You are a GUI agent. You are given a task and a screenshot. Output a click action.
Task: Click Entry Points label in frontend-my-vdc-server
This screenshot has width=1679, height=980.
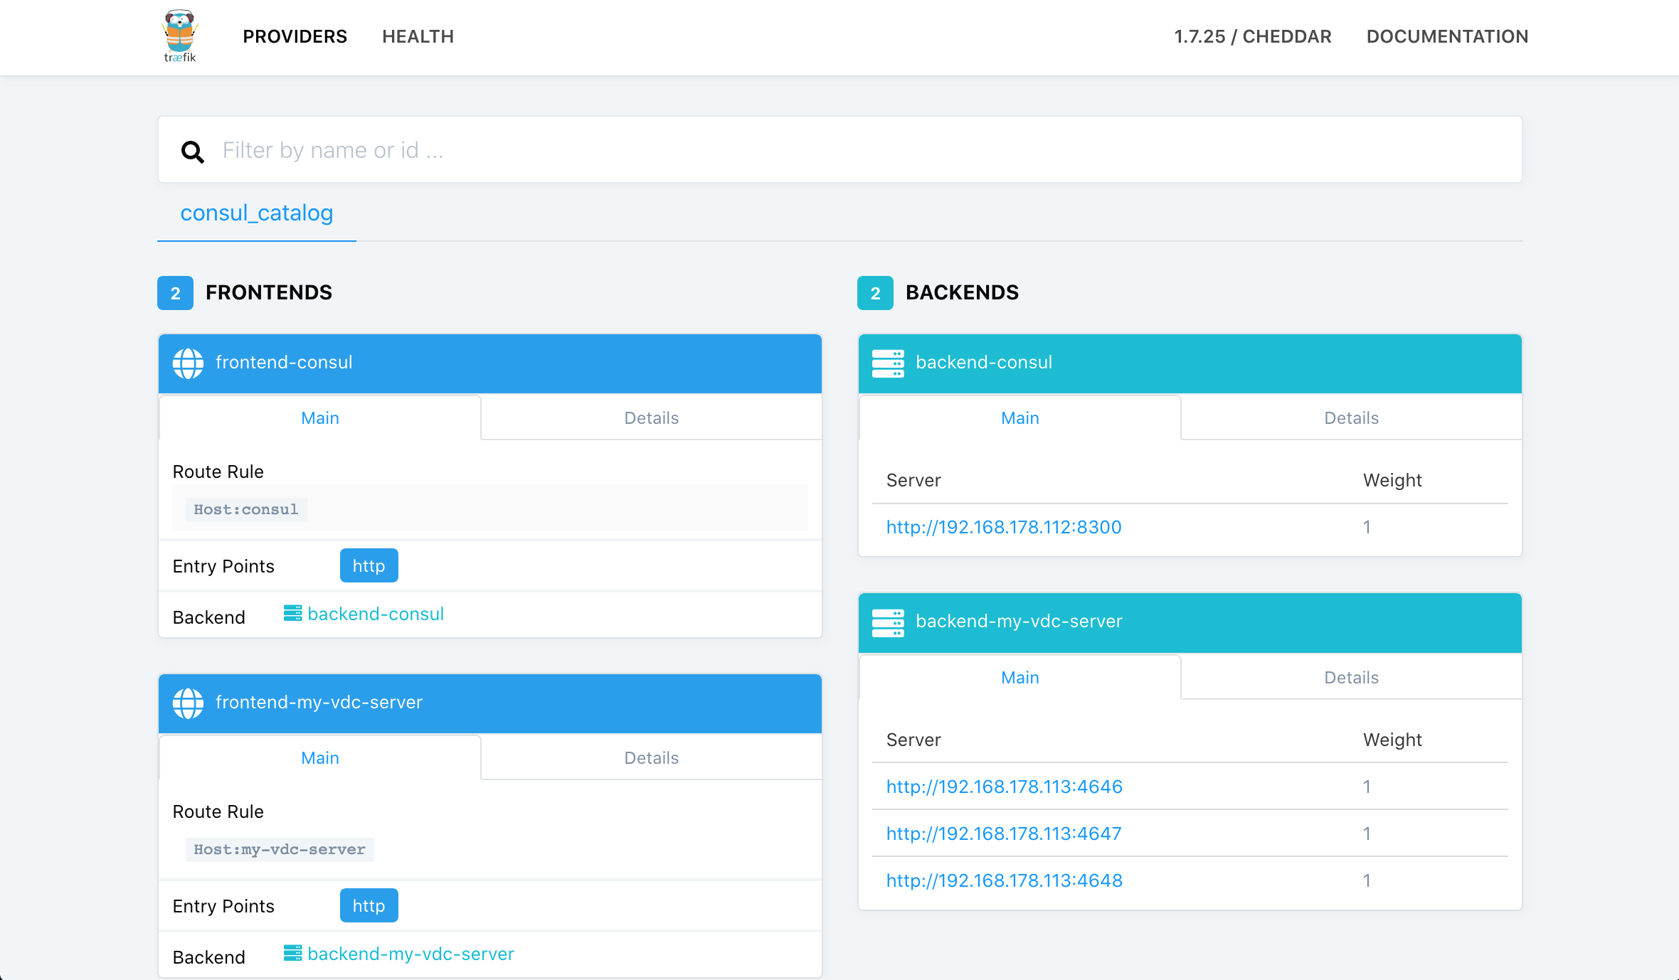223,906
